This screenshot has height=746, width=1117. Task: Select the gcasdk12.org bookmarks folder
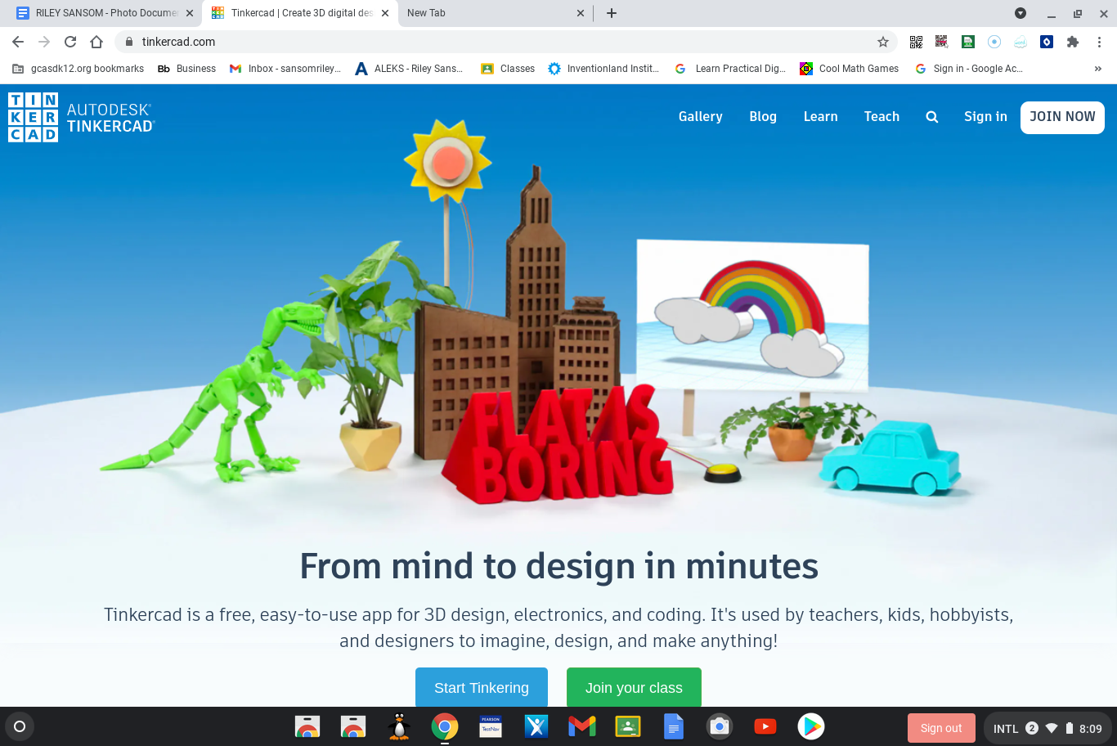point(78,68)
